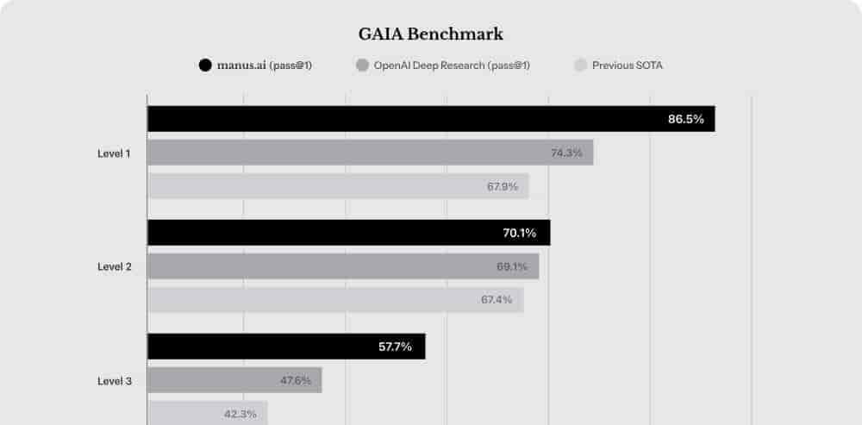Click the 67.9% light bar in Level 1

[338, 186]
